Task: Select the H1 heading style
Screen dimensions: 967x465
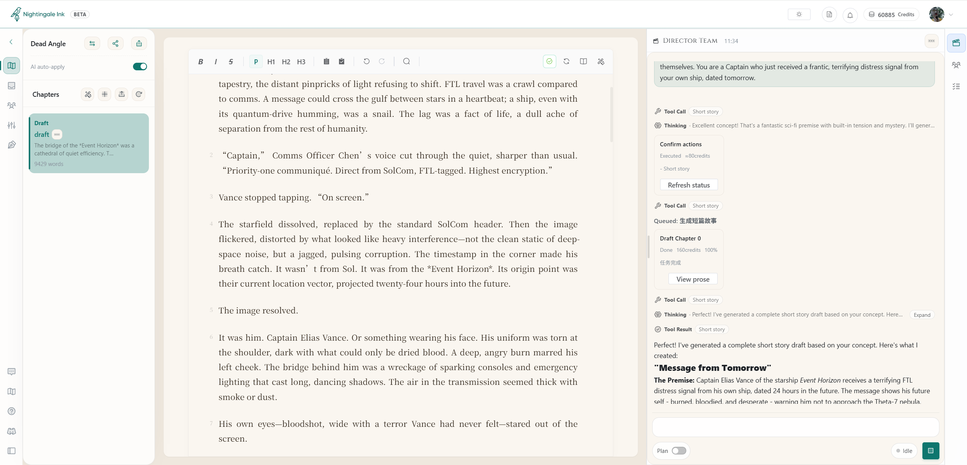Action: (x=271, y=62)
